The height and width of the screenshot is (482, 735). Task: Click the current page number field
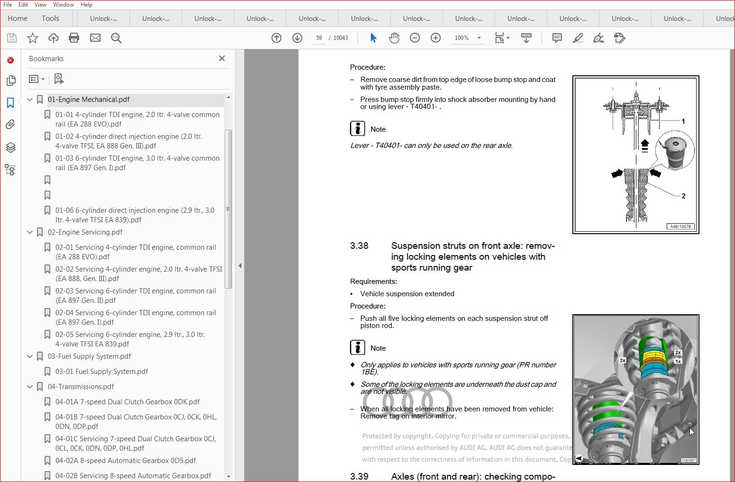coord(319,38)
